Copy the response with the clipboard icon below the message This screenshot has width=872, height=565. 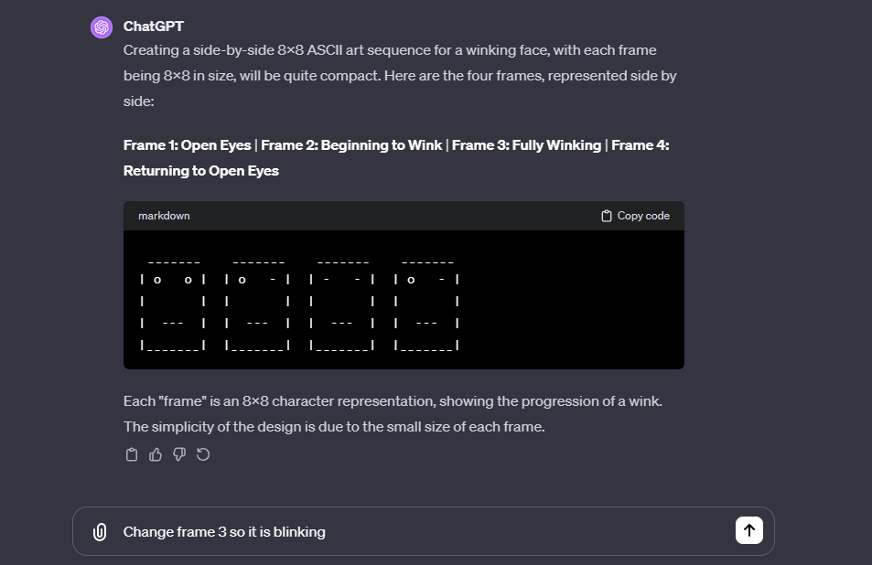coord(132,454)
